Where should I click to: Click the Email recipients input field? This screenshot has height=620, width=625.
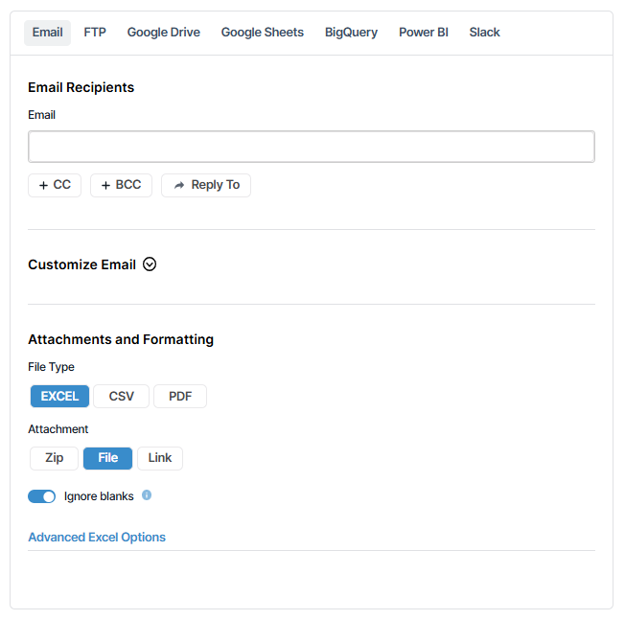point(312,147)
